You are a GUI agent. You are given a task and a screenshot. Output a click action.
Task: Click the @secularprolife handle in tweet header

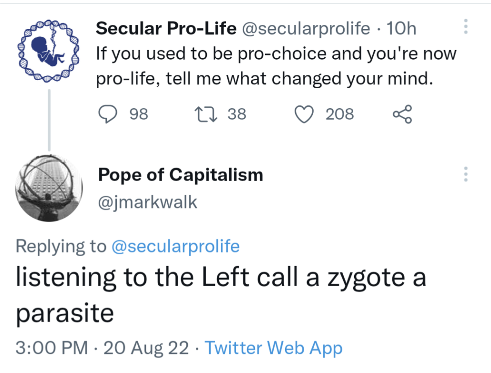click(306, 29)
